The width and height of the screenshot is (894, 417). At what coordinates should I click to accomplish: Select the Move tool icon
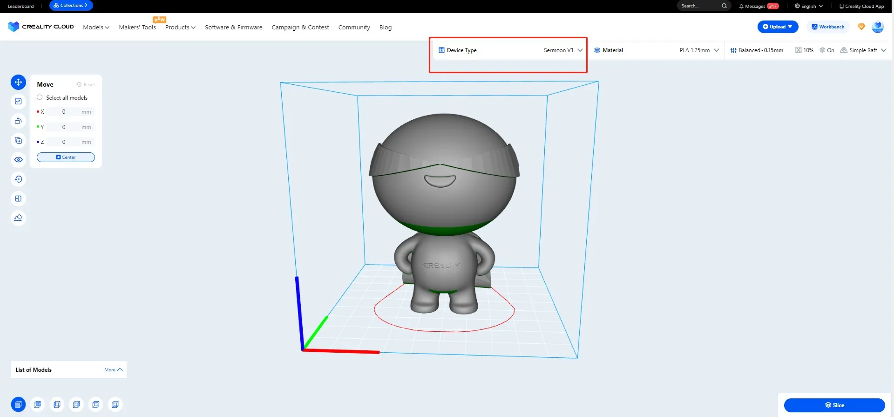(x=18, y=82)
